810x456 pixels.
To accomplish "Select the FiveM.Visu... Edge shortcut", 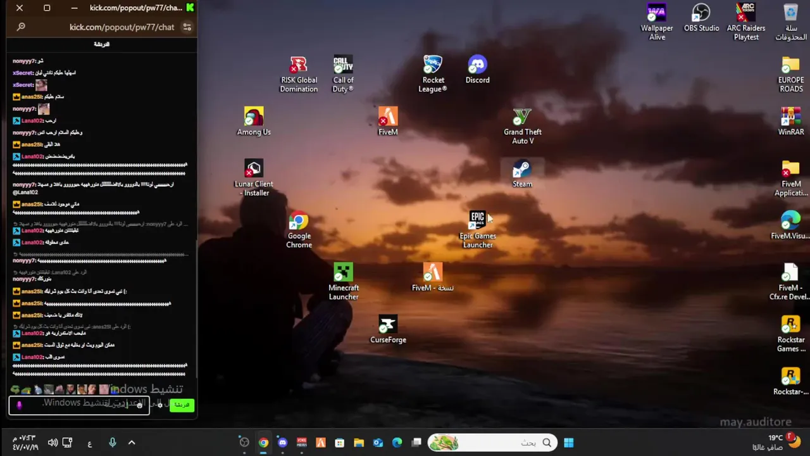I will [791, 226].
